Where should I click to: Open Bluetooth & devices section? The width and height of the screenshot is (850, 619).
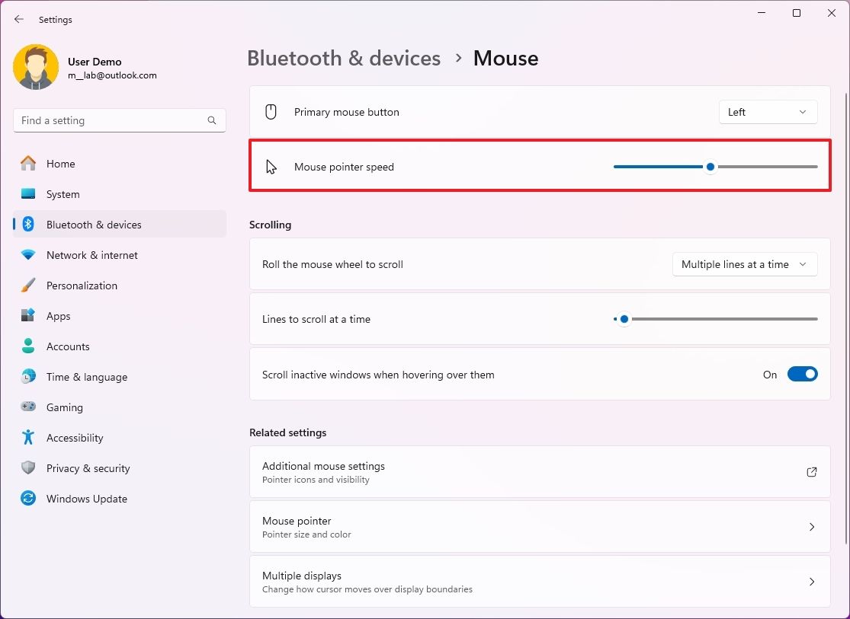pyautogui.click(x=94, y=225)
